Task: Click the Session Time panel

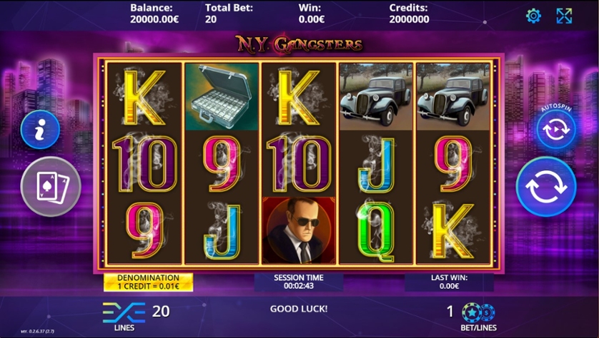Action: pos(299,282)
